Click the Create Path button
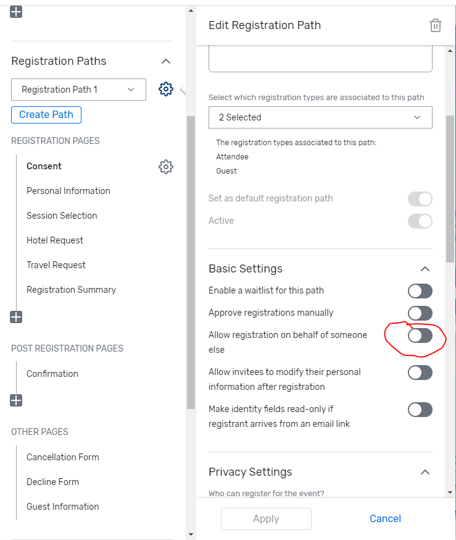 coord(46,115)
